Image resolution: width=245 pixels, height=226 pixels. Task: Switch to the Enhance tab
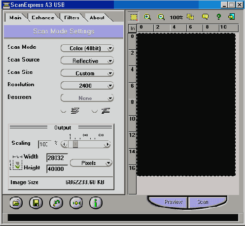click(43, 17)
